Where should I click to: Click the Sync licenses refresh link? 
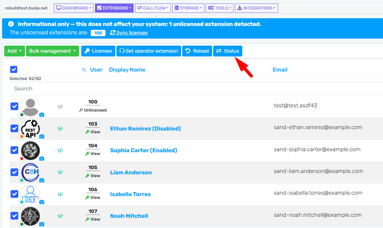click(129, 33)
